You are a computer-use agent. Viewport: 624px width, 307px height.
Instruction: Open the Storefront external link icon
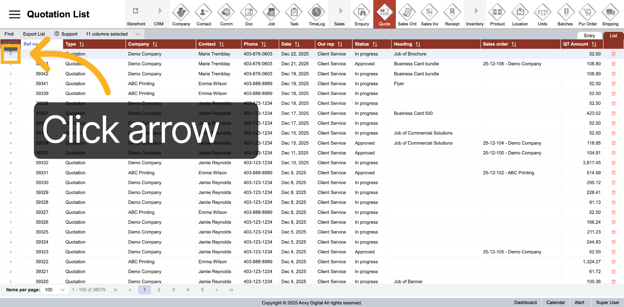(x=136, y=11)
